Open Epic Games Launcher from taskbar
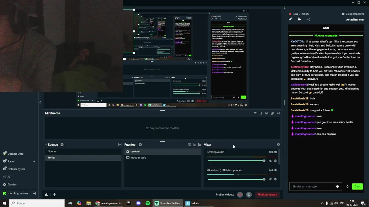This screenshot has width=369, height=207. pyautogui.click(x=129, y=203)
